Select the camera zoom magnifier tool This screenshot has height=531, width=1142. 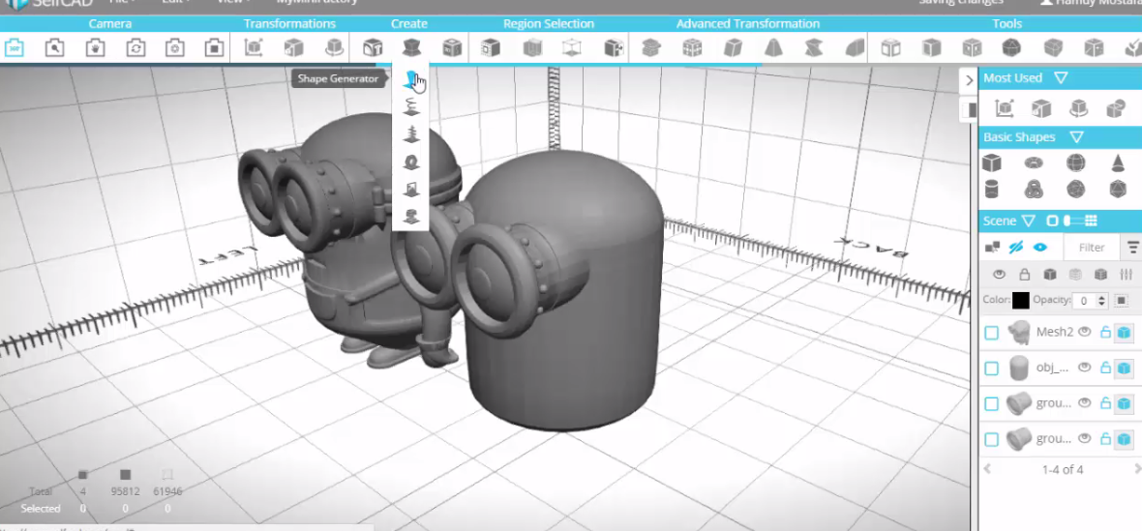(x=54, y=48)
